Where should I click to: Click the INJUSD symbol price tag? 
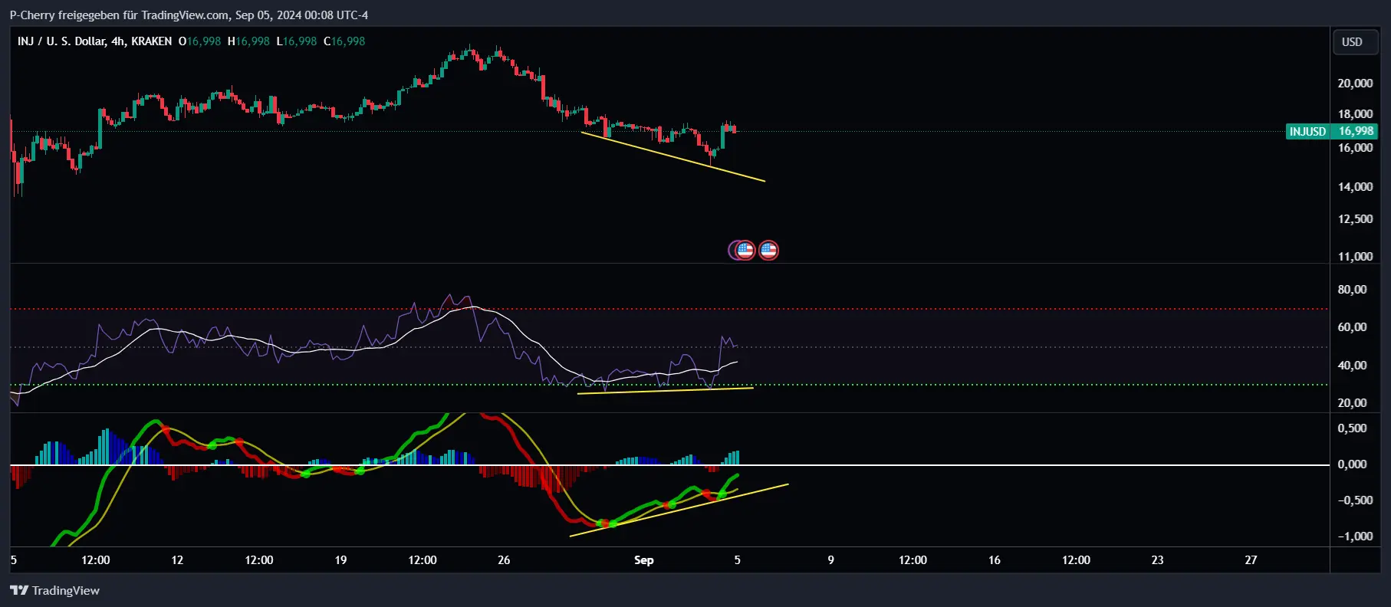pos(1307,131)
